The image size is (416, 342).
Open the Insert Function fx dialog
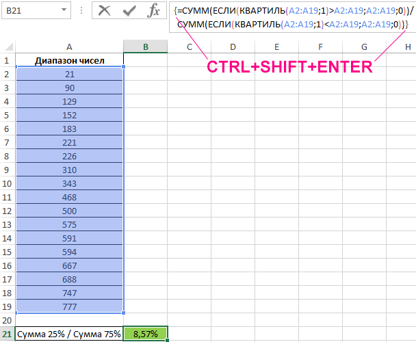click(154, 11)
